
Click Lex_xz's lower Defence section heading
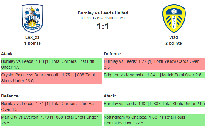[10, 96]
